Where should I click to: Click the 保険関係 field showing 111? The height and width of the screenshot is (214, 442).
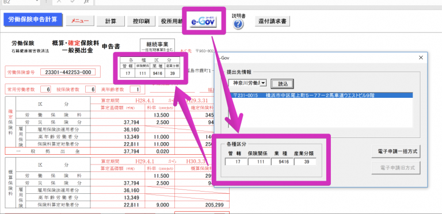tap(259, 162)
